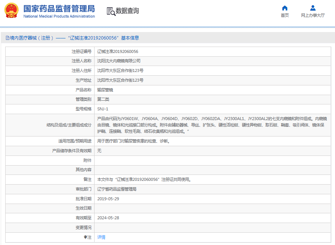Click the national emblem logo

(12, 10)
